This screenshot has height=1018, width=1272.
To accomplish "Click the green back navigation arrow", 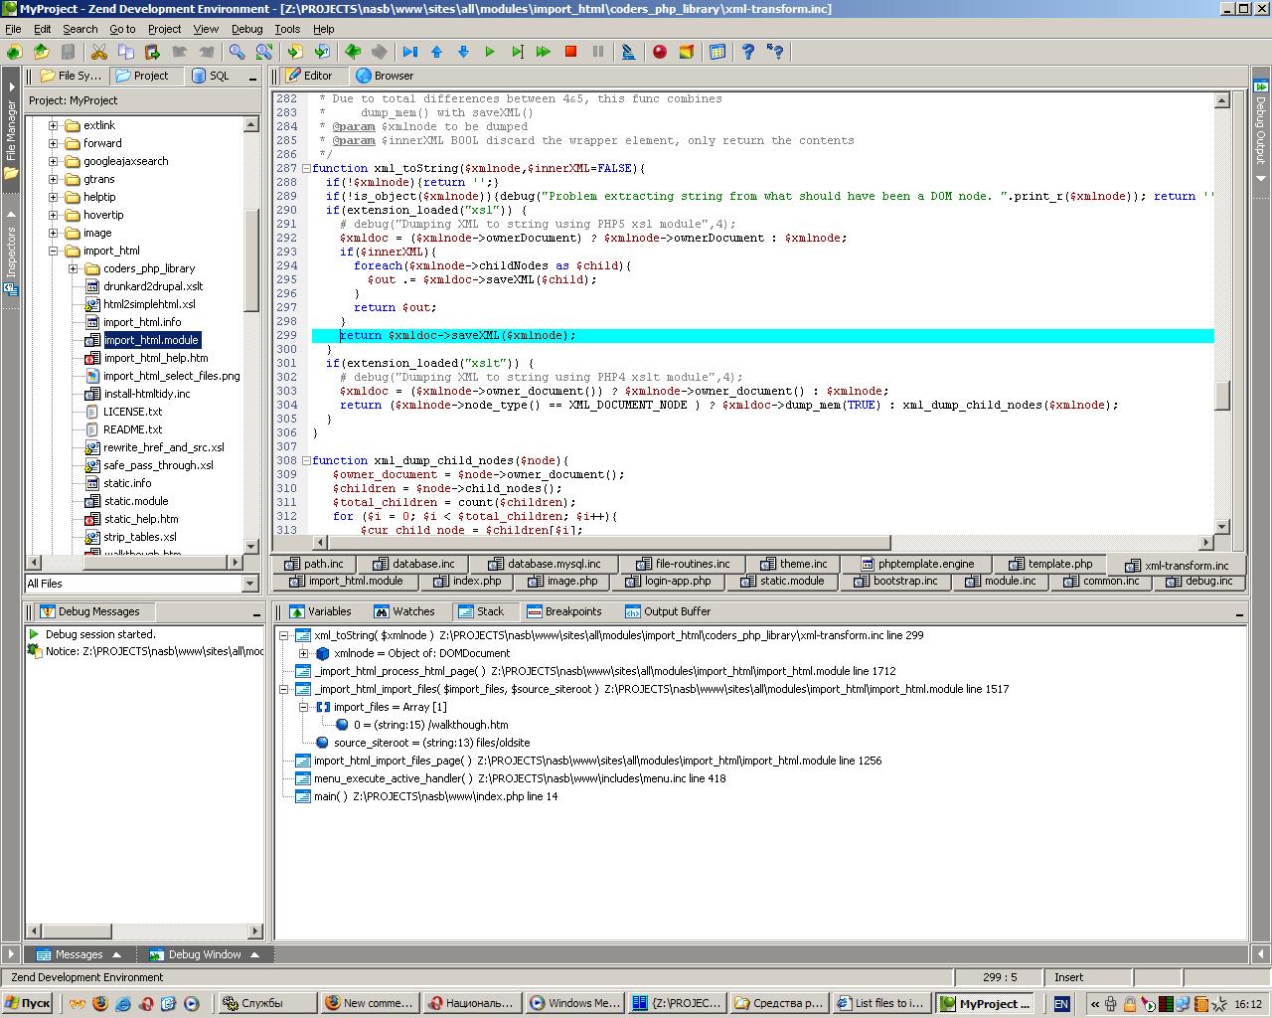I will point(353,52).
